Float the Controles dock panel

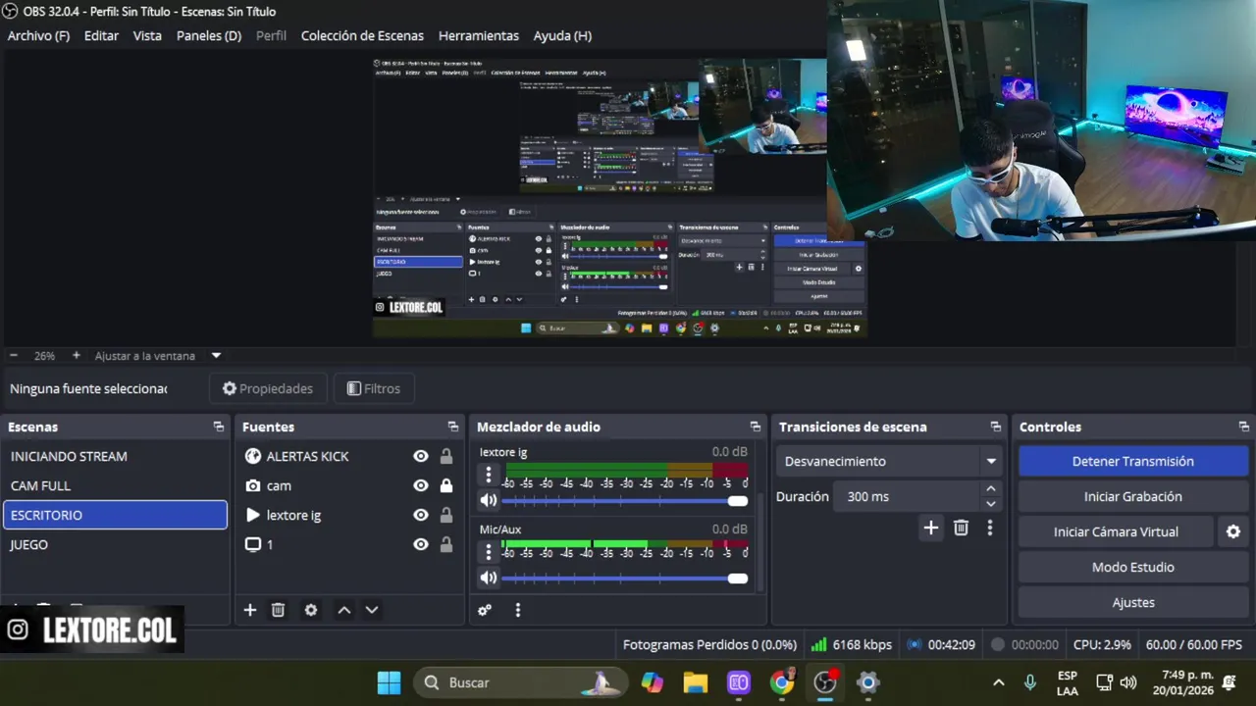[1244, 427]
